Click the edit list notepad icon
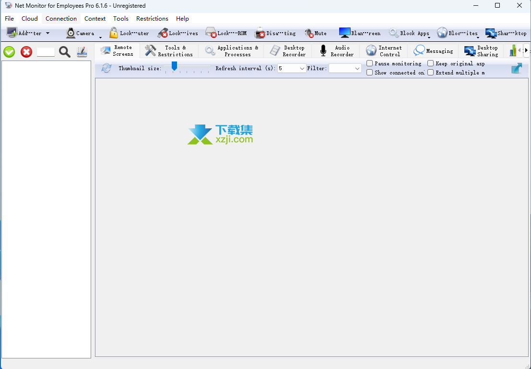Image resolution: width=531 pixels, height=369 pixels. pyautogui.click(x=82, y=51)
